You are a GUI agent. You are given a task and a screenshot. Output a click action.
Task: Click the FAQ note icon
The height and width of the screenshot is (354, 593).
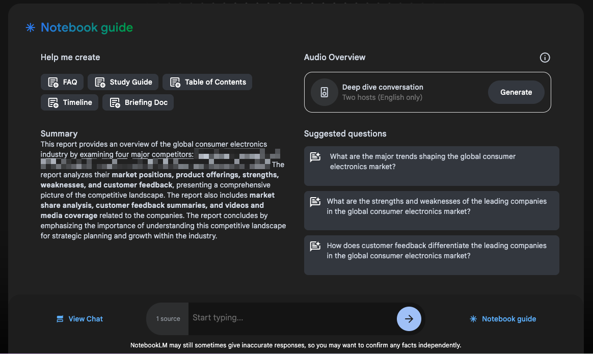[x=53, y=82]
